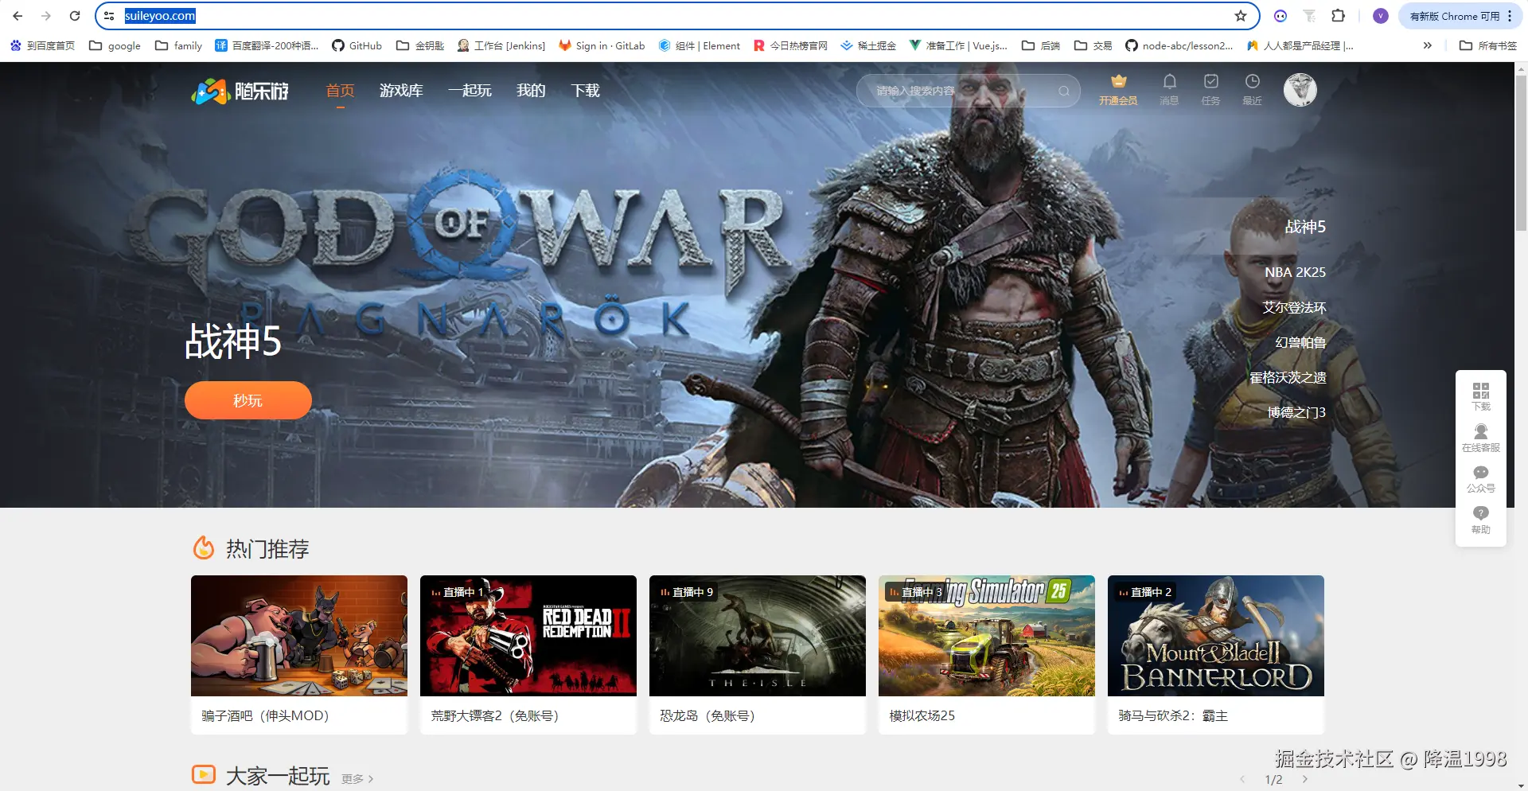Open the 恐龙岛 (免账号) game thumbnail

pos(757,636)
